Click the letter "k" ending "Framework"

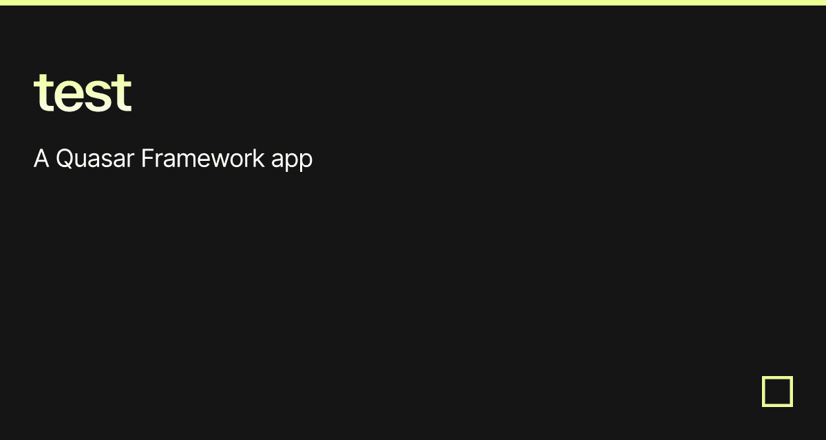[x=260, y=158]
